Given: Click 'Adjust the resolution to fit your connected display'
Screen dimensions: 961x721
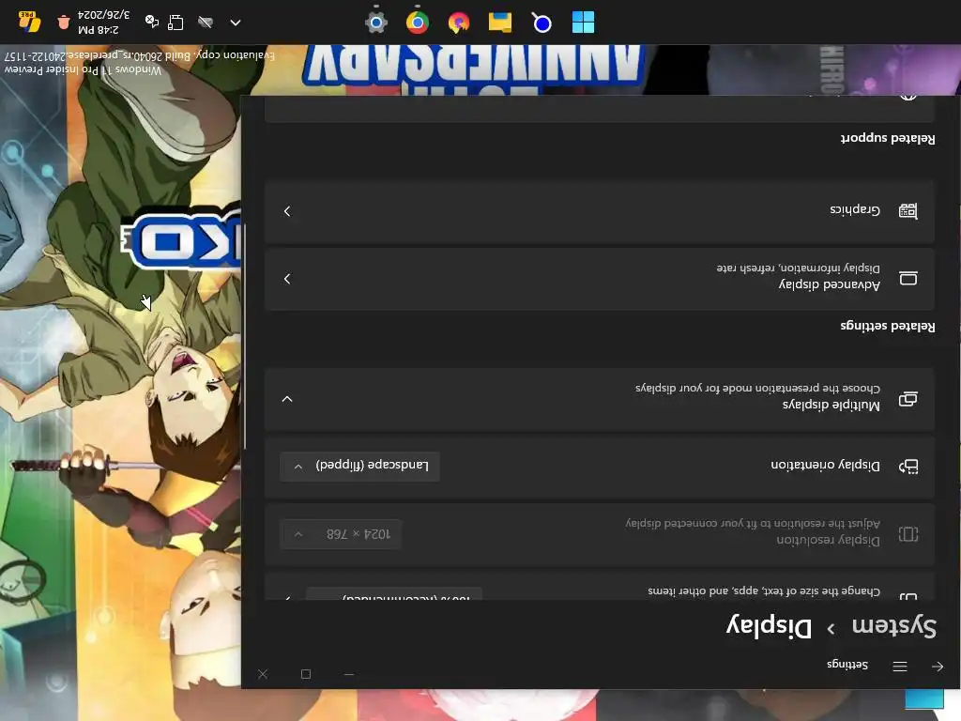Looking at the screenshot, I should (x=753, y=523).
